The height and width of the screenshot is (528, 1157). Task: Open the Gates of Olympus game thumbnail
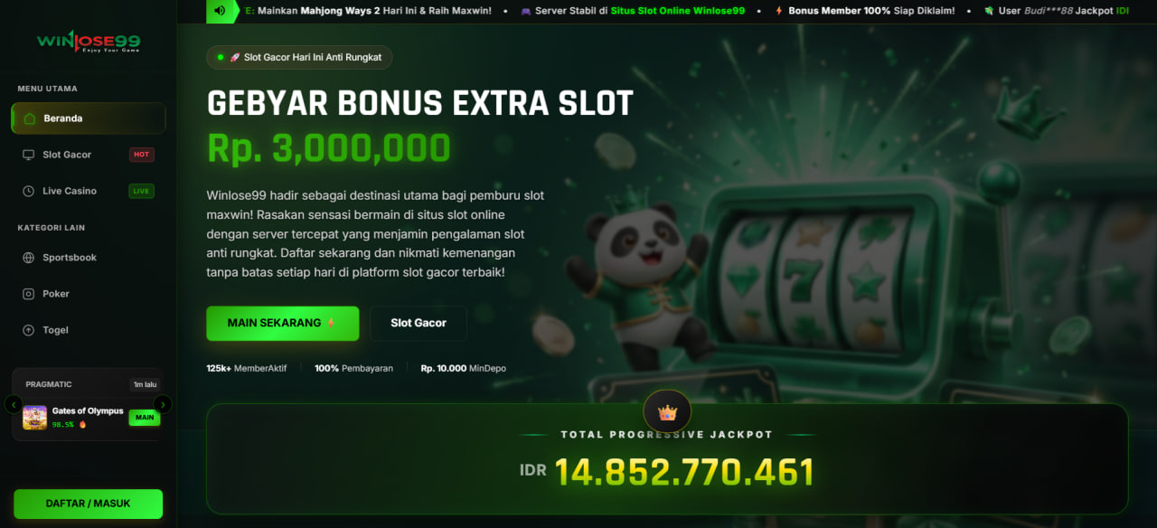[35, 417]
